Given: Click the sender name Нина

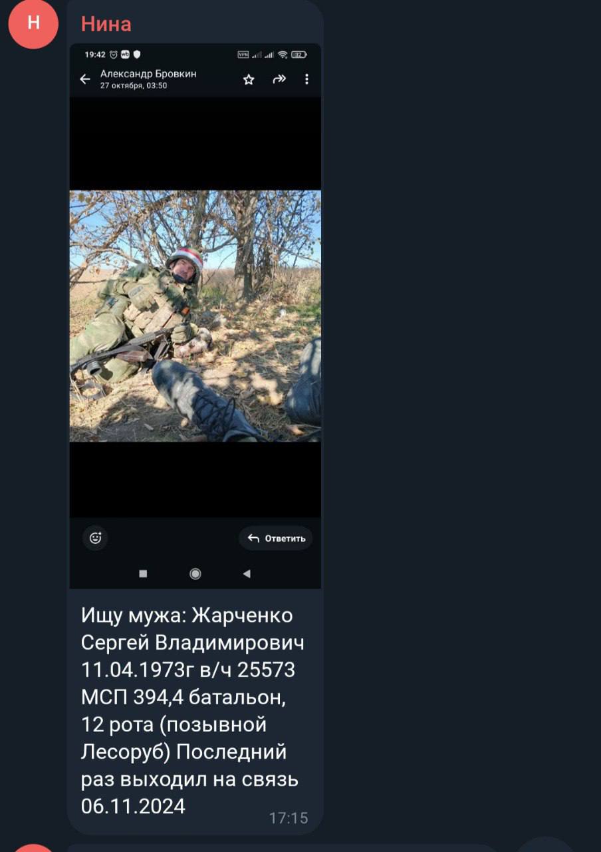Looking at the screenshot, I should point(106,24).
